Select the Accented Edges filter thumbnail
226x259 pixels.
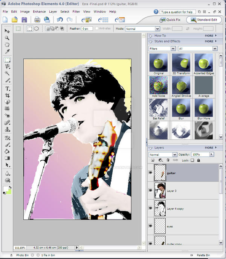(x=204, y=63)
